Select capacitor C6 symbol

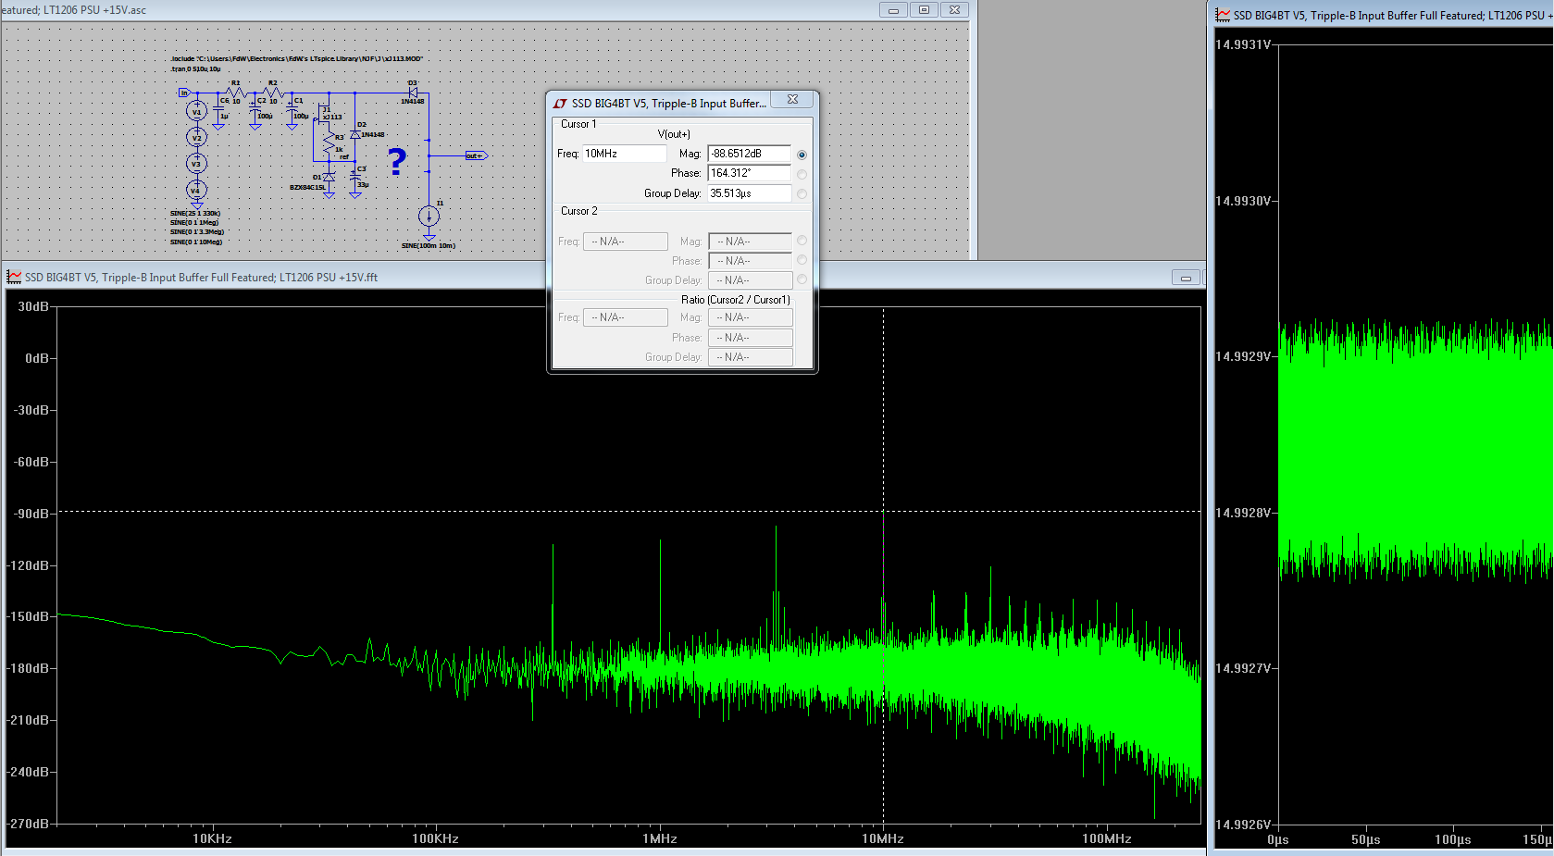(218, 109)
